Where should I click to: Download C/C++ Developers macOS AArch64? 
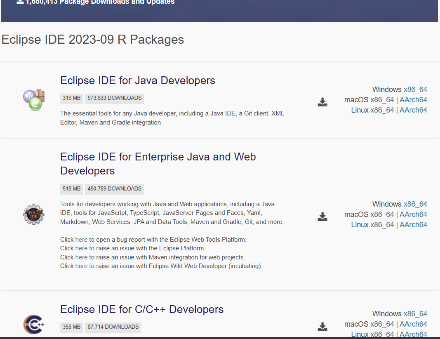click(413, 324)
